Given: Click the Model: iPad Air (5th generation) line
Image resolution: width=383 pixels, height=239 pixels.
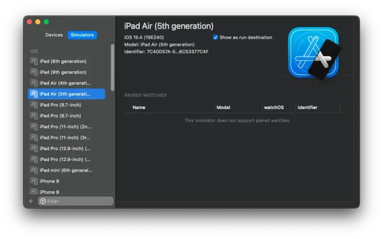Looking at the screenshot, I should click(159, 44).
